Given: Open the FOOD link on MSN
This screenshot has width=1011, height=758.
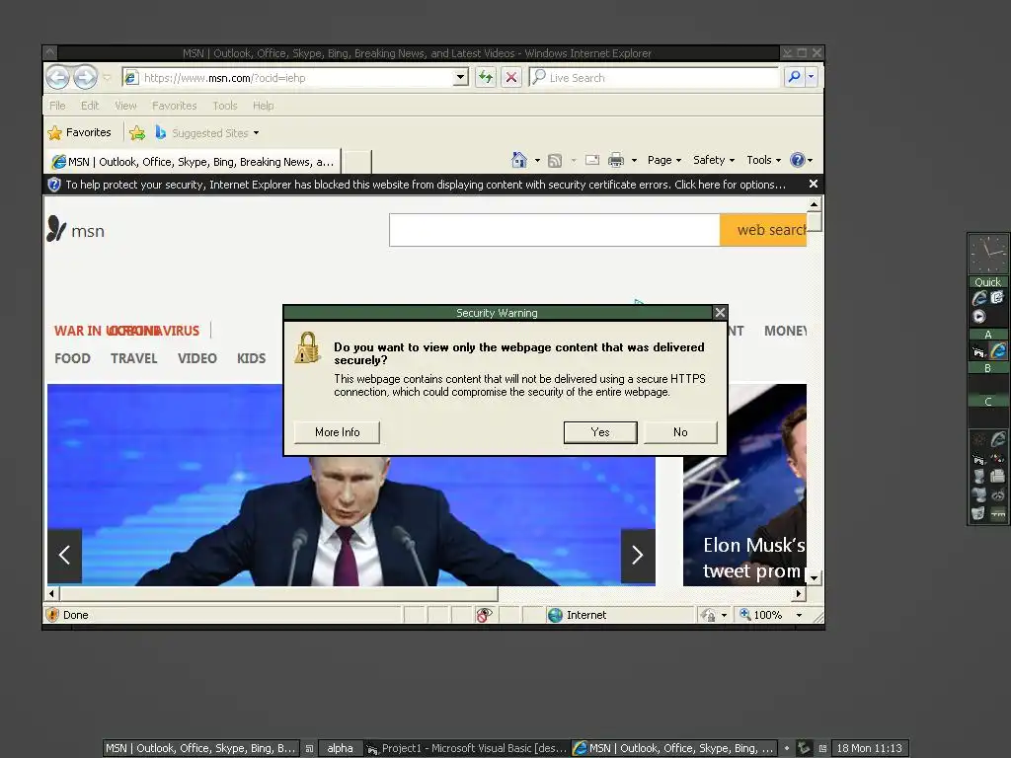Looking at the screenshot, I should 72,358.
